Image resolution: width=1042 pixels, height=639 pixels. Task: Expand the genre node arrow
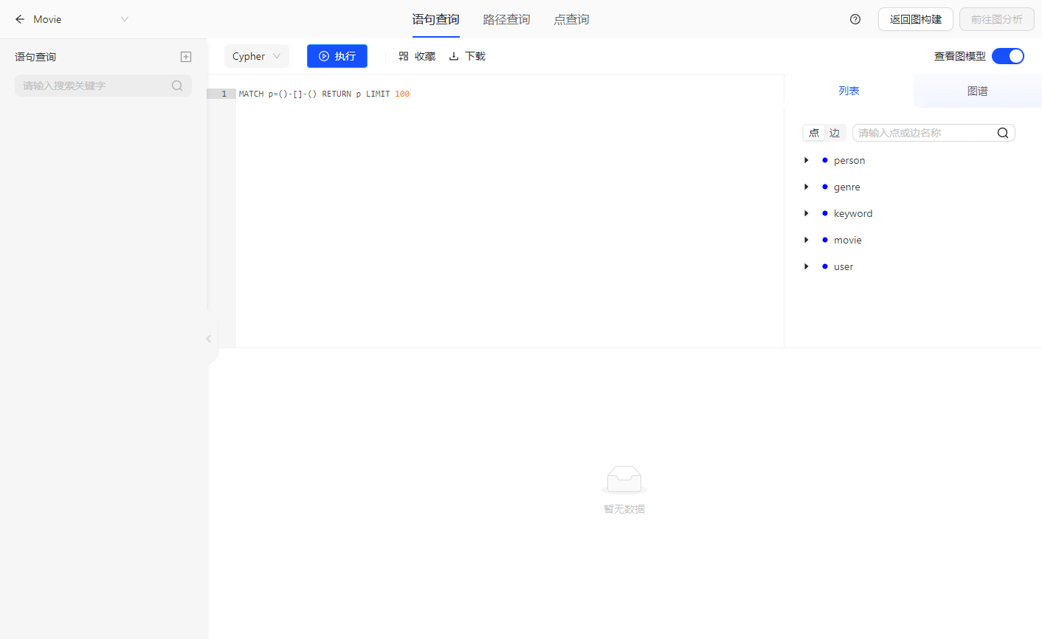click(x=806, y=187)
